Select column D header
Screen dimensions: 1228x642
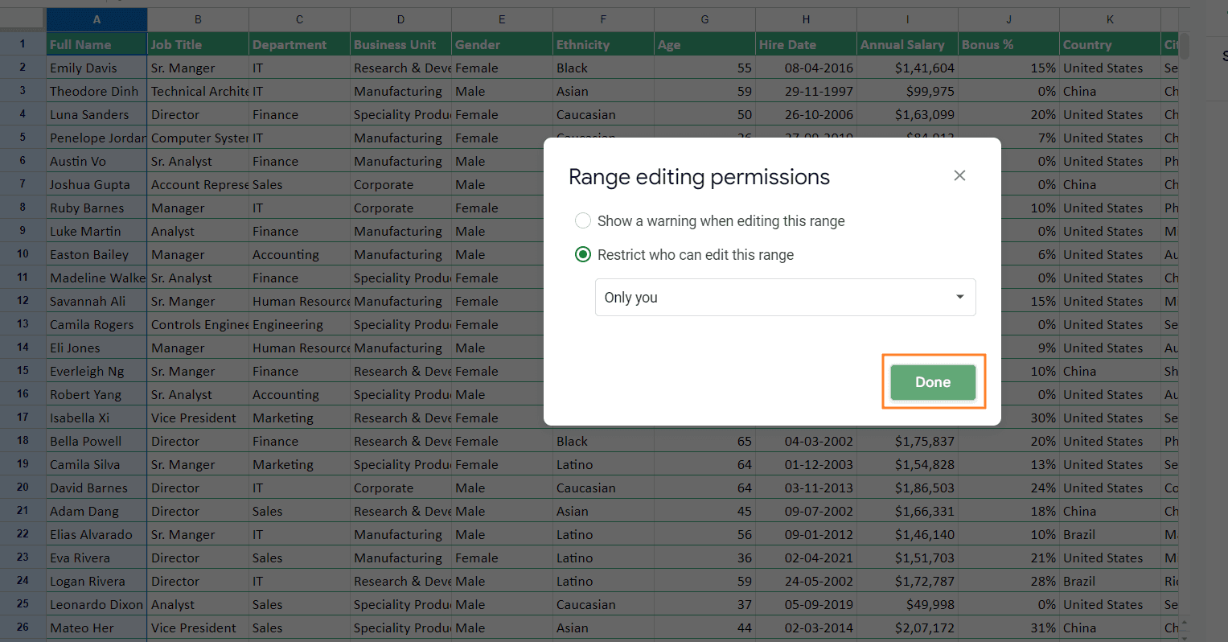tap(400, 19)
